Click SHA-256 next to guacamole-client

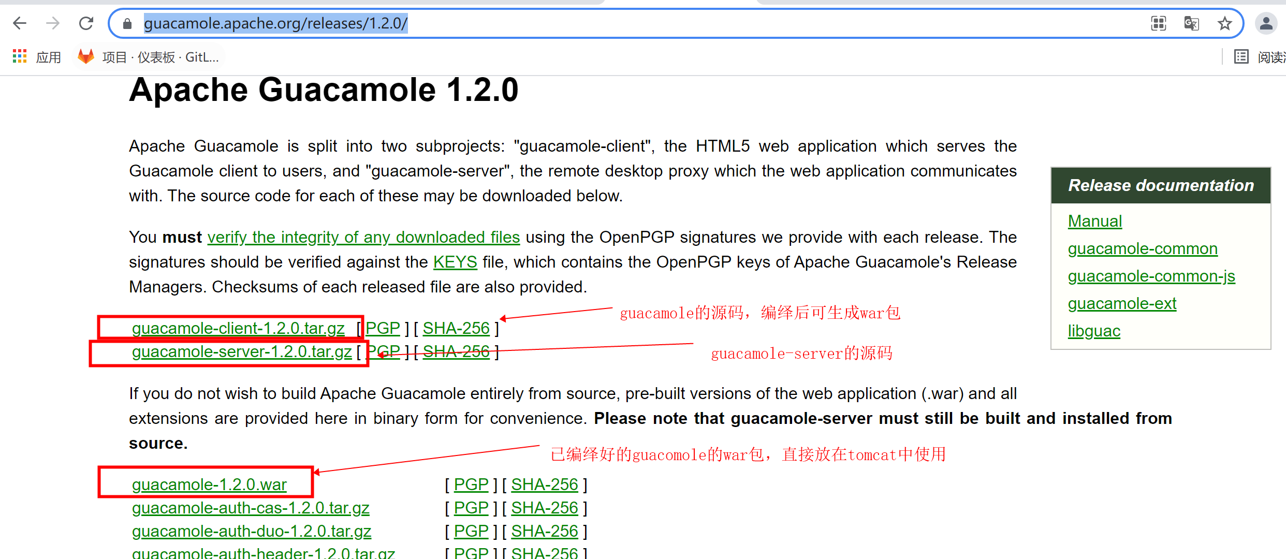(x=456, y=328)
